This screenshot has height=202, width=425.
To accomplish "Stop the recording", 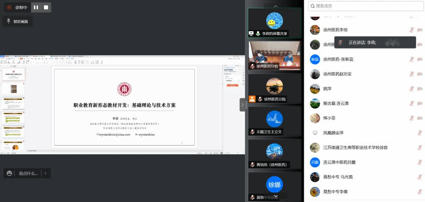I will point(46,7).
